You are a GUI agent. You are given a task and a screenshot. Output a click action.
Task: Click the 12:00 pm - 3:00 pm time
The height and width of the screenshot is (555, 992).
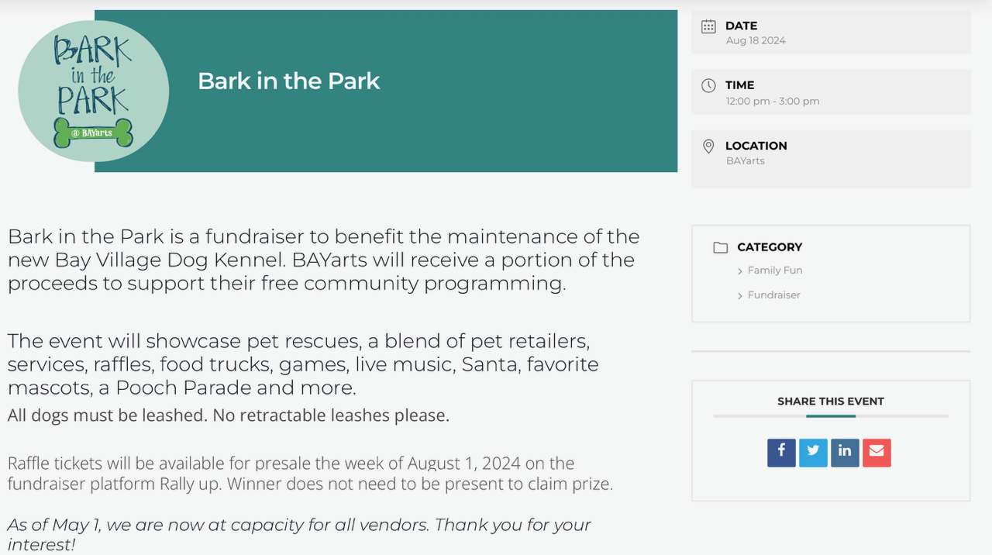773,101
